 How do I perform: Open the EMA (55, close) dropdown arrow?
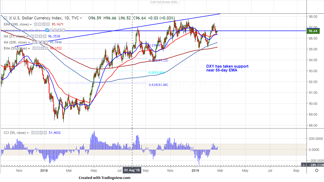tap(29, 48)
